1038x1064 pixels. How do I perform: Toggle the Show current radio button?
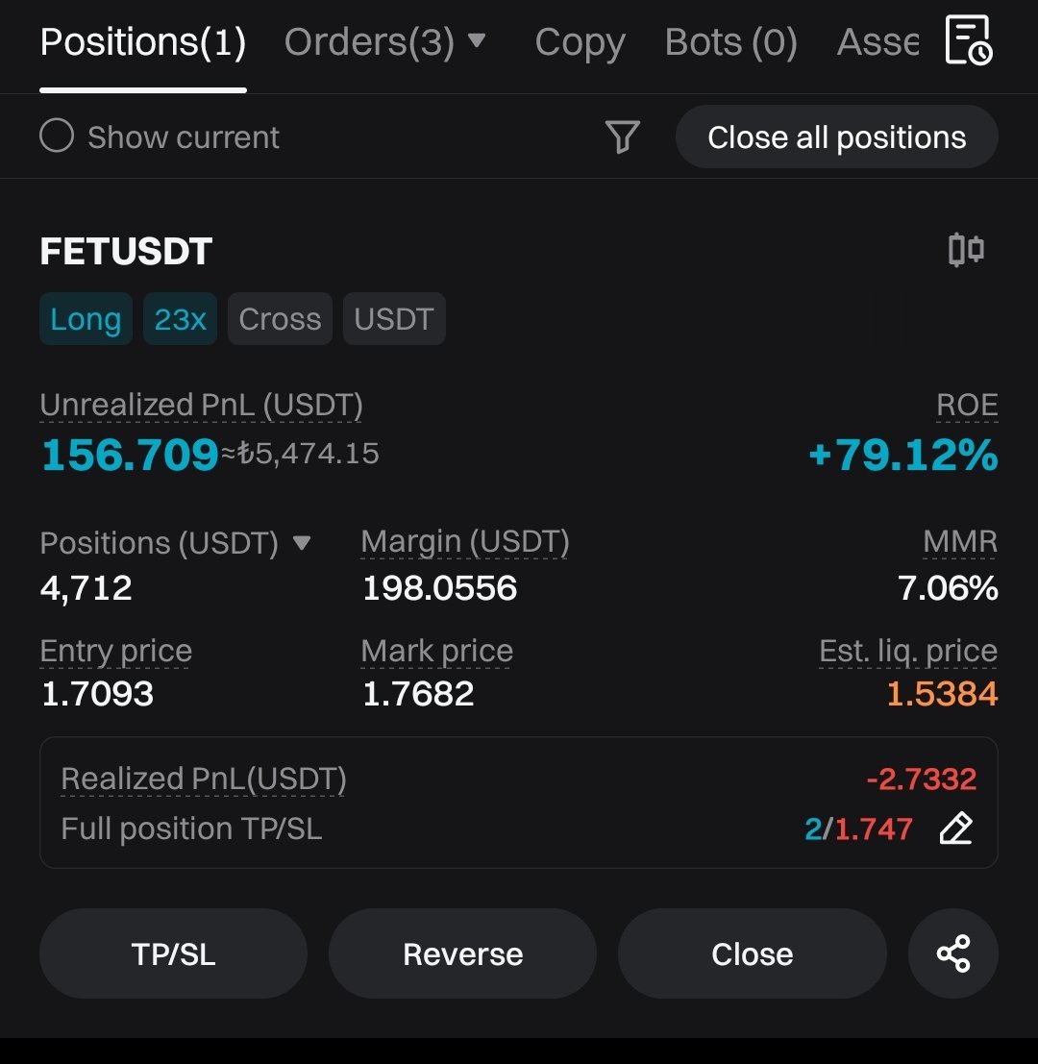pos(57,136)
